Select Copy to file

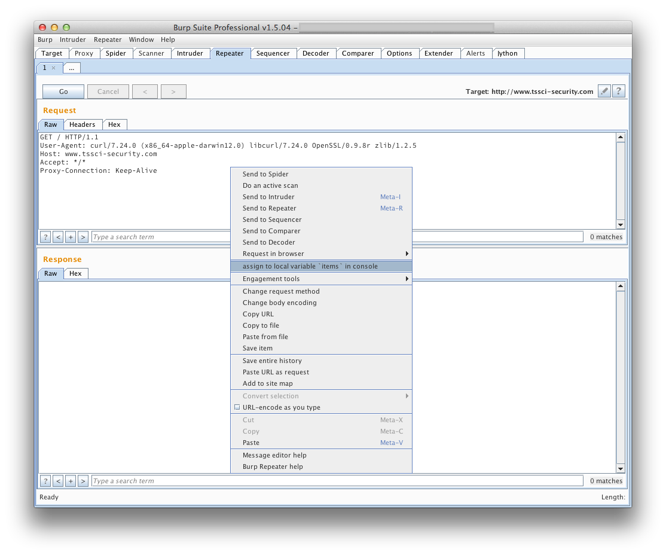click(321, 325)
